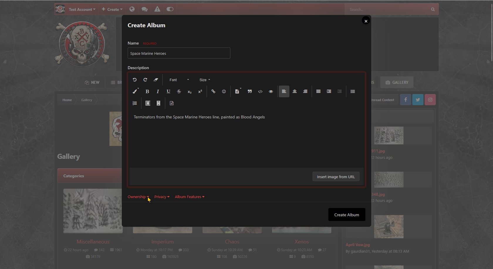This screenshot has height=269, width=493.
Task: Open the emoji smiley picker
Action: tap(224, 91)
